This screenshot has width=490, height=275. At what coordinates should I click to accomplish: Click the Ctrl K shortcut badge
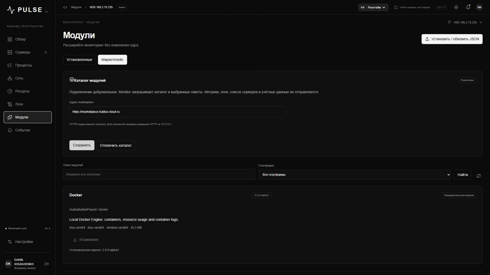click(441, 7)
